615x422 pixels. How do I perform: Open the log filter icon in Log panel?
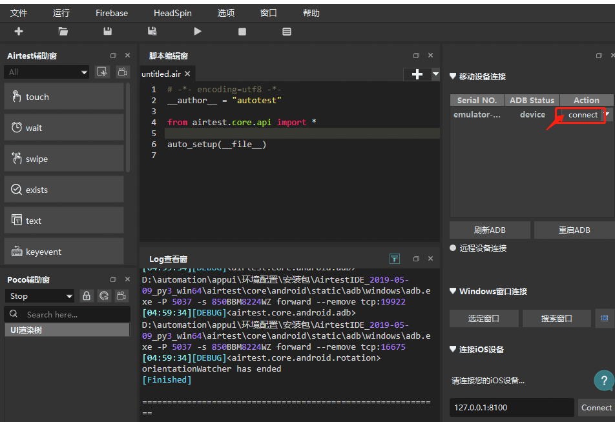click(x=395, y=259)
